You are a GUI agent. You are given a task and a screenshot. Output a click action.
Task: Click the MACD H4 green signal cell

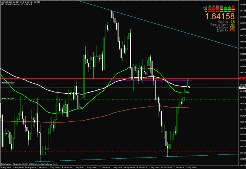pos(229,8)
